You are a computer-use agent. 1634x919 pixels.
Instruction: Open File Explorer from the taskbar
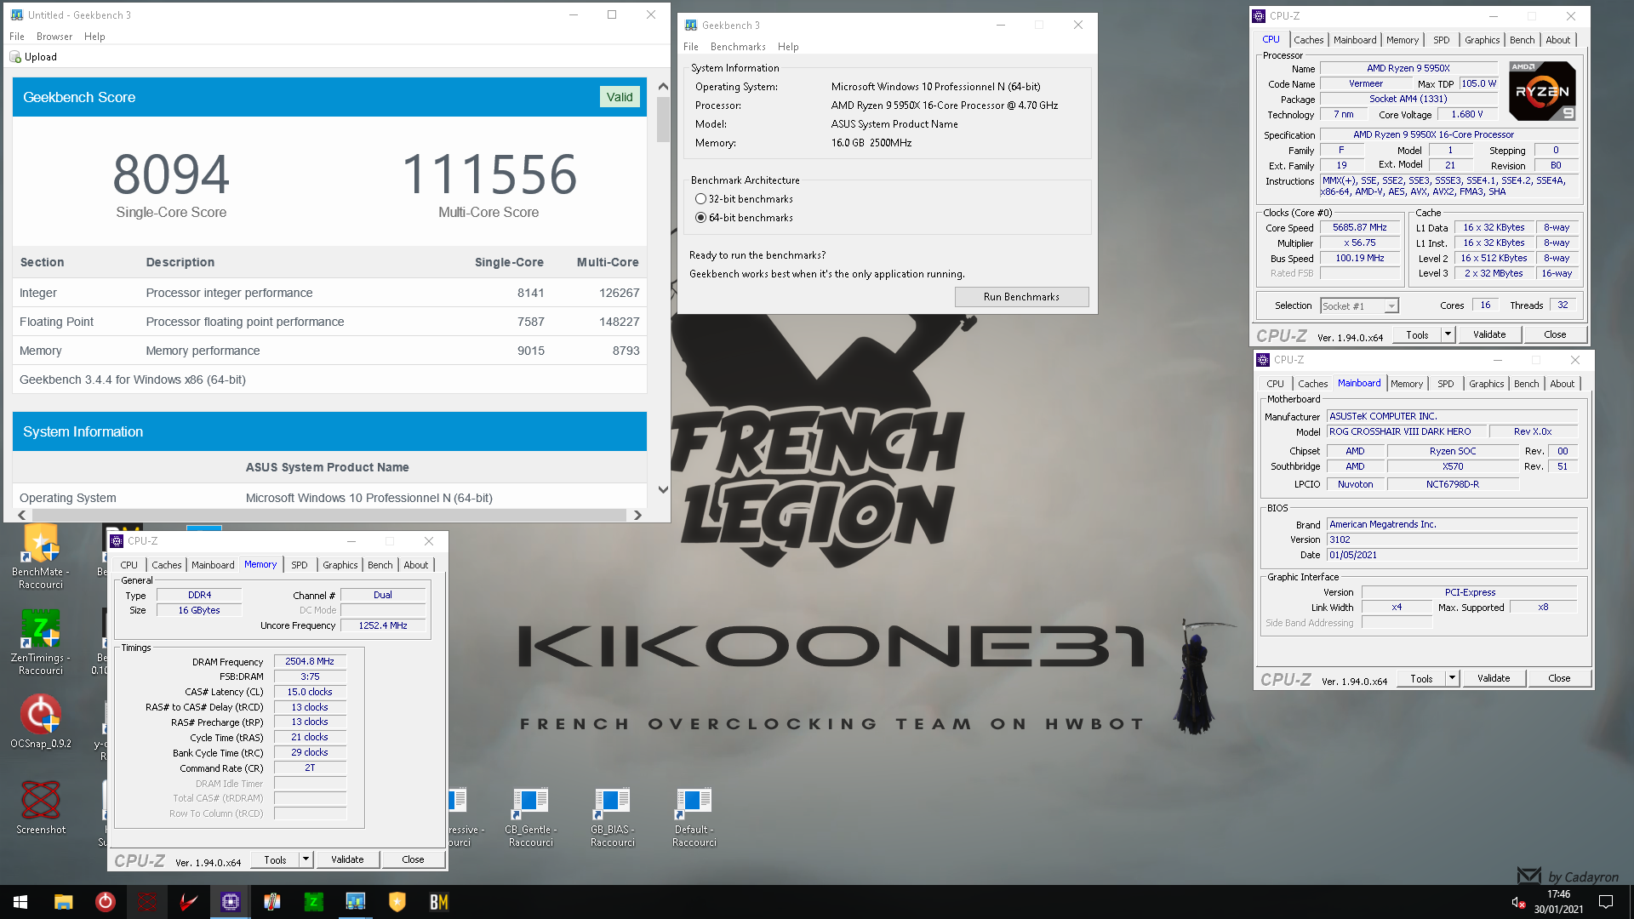coord(64,902)
